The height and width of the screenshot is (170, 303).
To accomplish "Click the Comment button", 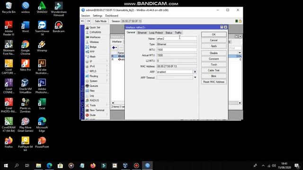I will point(214,59).
